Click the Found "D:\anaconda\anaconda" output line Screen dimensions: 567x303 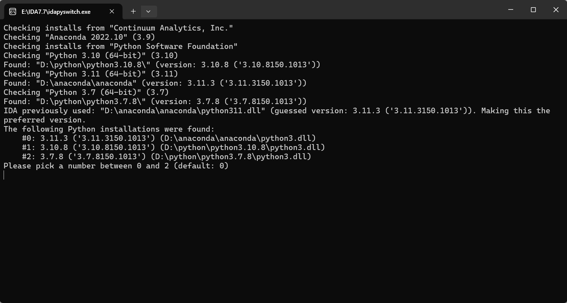(x=155, y=83)
